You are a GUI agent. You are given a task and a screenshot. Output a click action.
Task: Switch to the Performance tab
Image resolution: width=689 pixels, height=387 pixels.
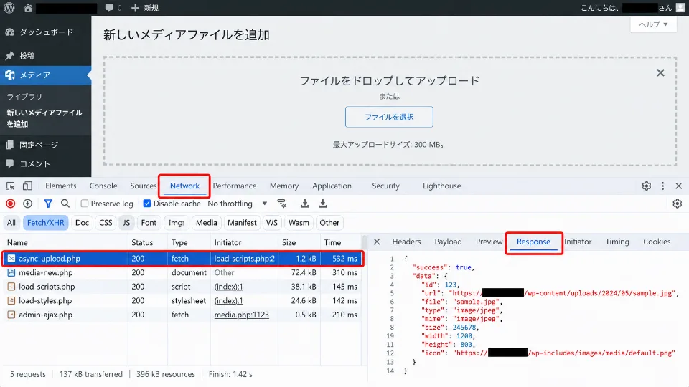point(235,186)
